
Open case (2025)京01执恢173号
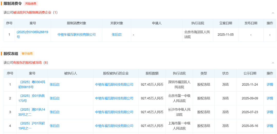click(x=32, y=98)
